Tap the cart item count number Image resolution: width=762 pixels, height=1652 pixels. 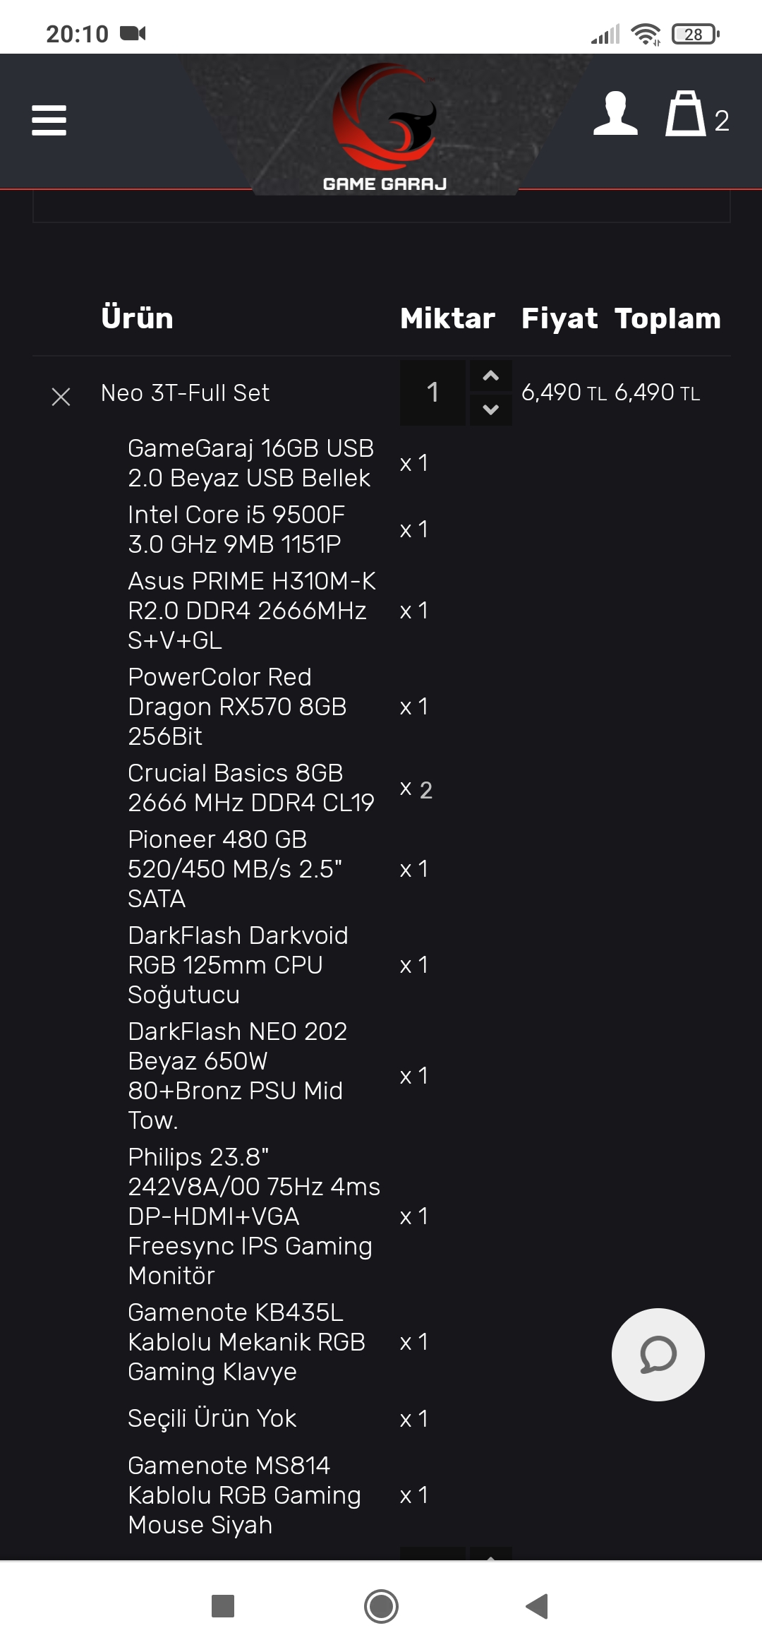coord(721,121)
